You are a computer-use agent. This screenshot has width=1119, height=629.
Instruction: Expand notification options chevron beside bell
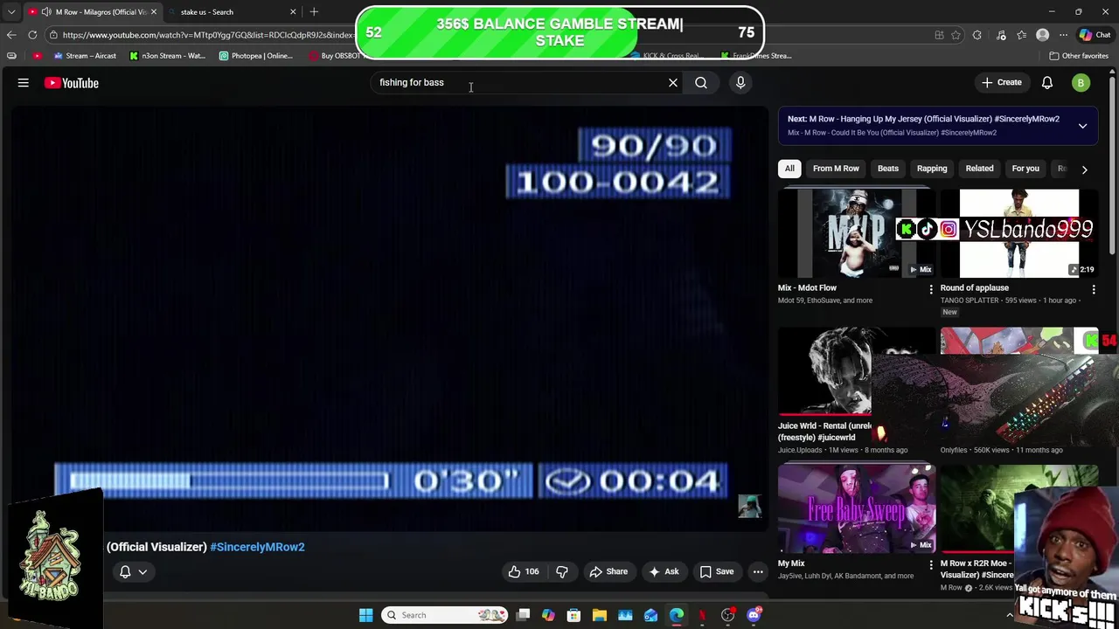(x=142, y=571)
